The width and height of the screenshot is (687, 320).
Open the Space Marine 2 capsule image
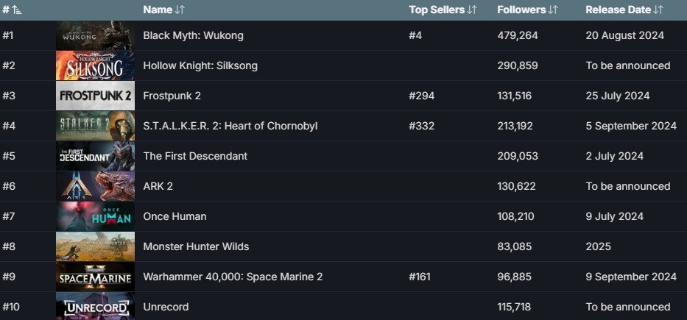tap(95, 277)
